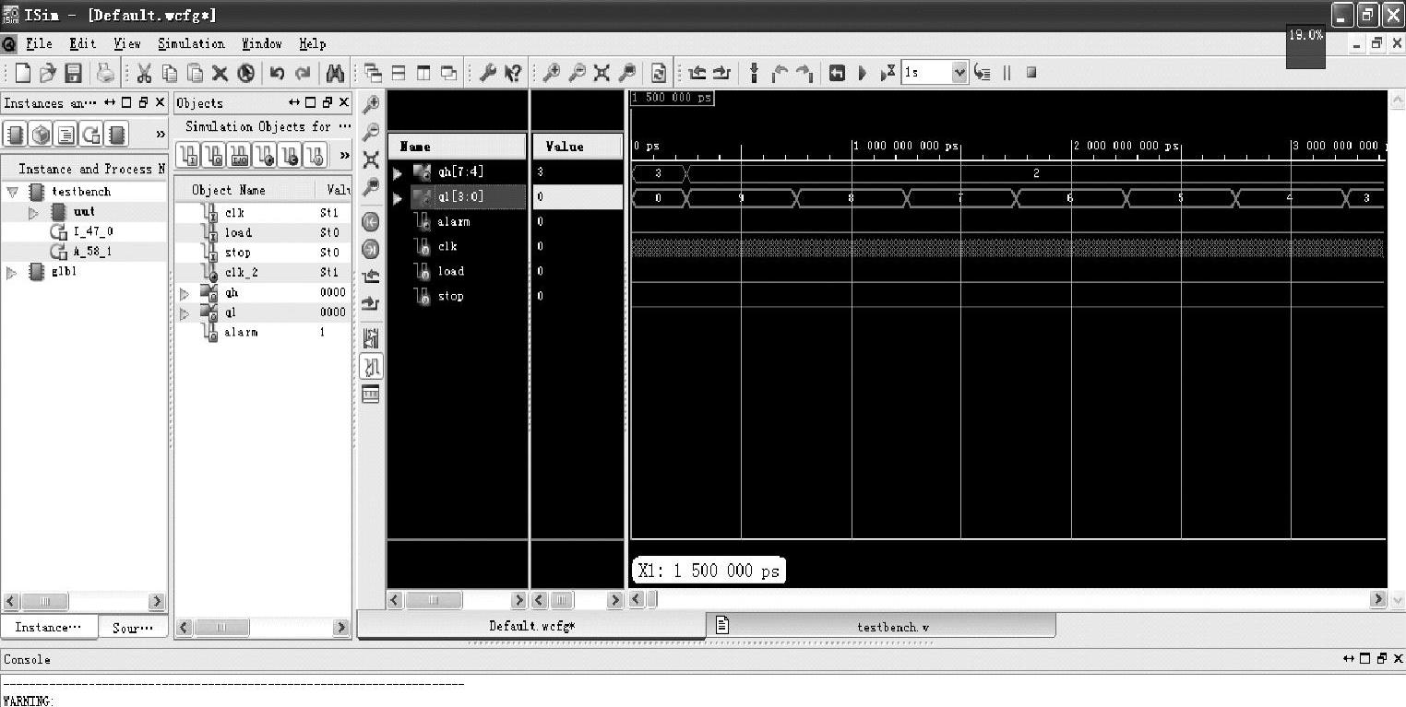Expand the glbl tree node
Image resolution: width=1406 pixels, height=707 pixels.
tap(12, 272)
